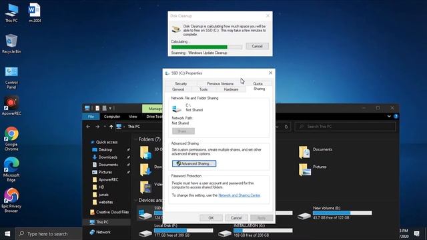The image size is (427, 240).
Task: Open Quick access toolbar dropdown arrow
Action: click(110, 108)
